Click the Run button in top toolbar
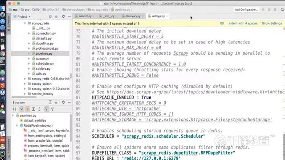The width and height of the screenshot is (285, 160). 263,10
